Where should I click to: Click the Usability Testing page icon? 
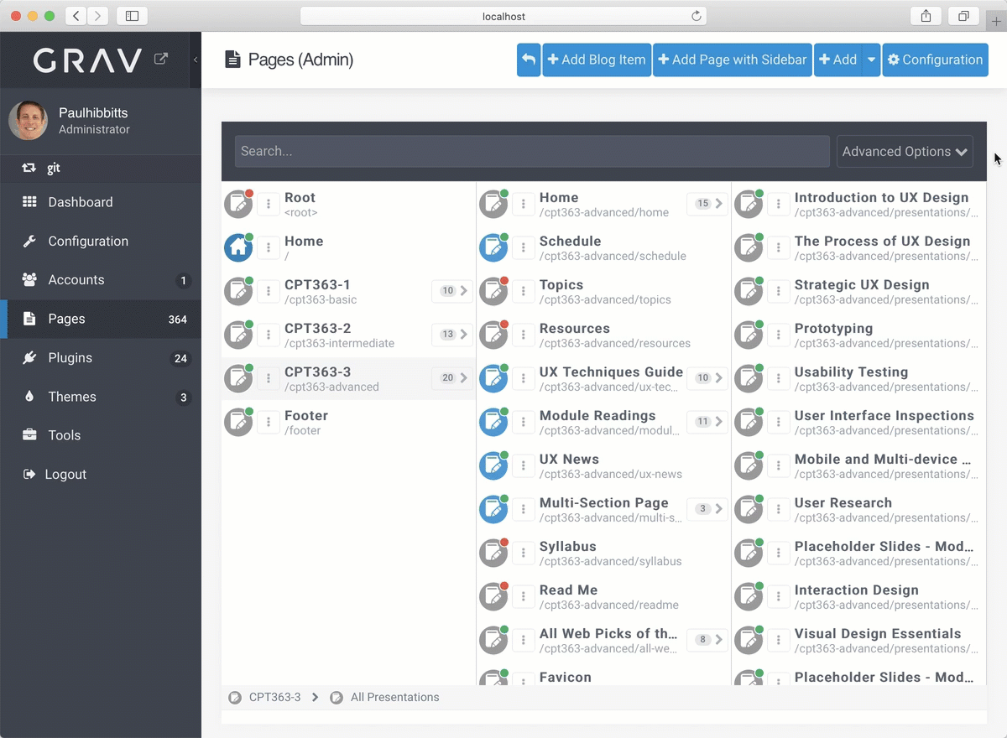point(749,379)
